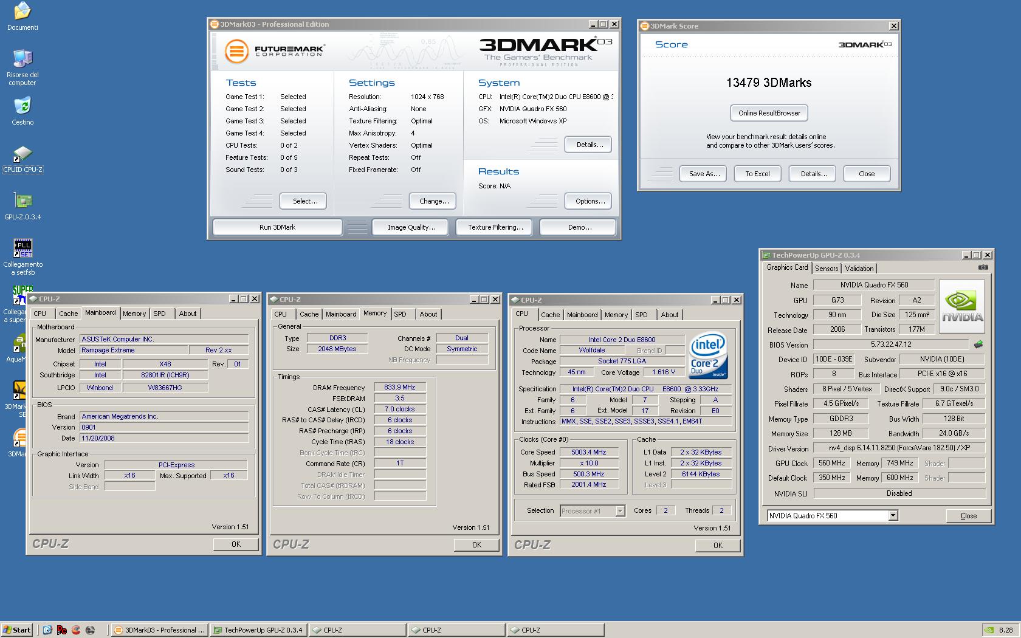Open the Collegamento a setfsb shortcut
Viewport: 1021px width, 638px height.
[22, 248]
